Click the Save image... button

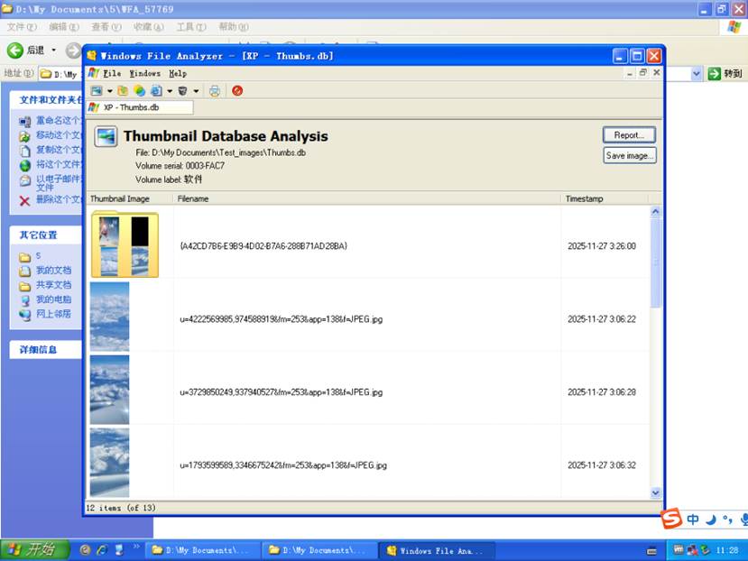pos(629,155)
